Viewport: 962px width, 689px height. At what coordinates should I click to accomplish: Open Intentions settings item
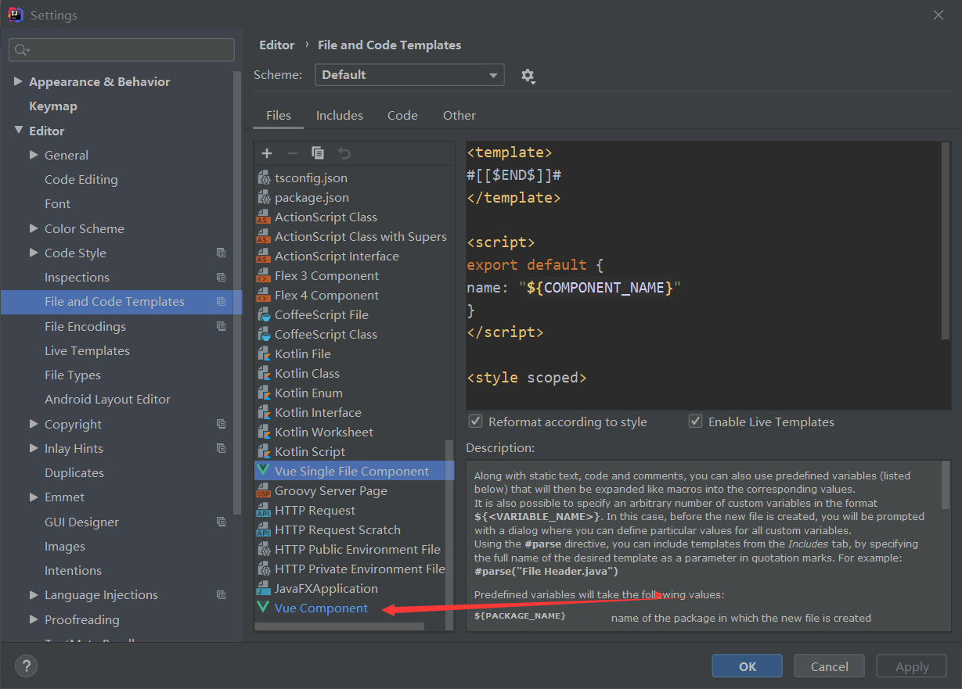[73, 570]
